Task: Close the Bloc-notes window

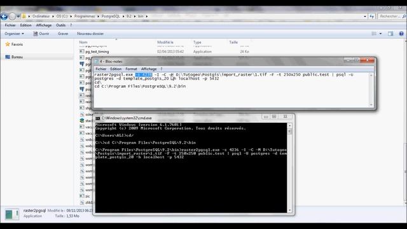Action: (x=368, y=60)
